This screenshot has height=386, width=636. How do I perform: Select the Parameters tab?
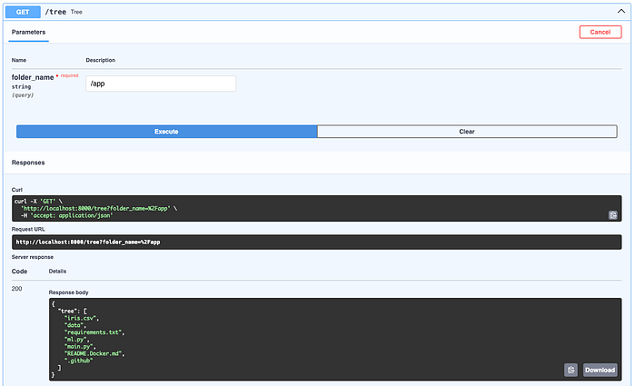[x=28, y=32]
